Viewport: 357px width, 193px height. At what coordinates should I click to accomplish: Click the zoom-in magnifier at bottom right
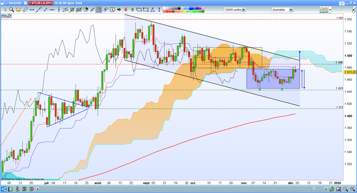tap(353, 189)
